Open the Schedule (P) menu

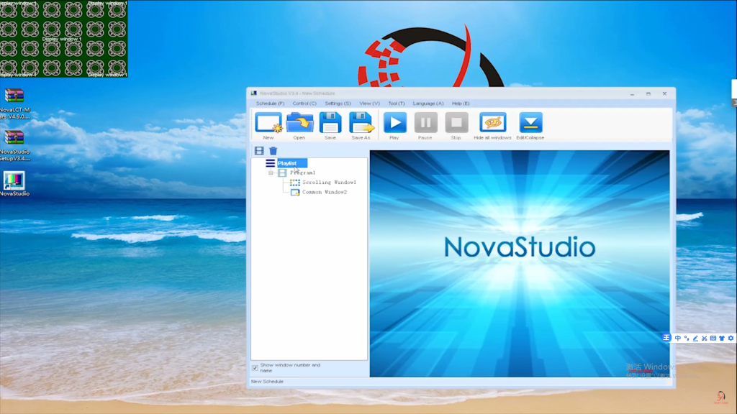(x=270, y=103)
